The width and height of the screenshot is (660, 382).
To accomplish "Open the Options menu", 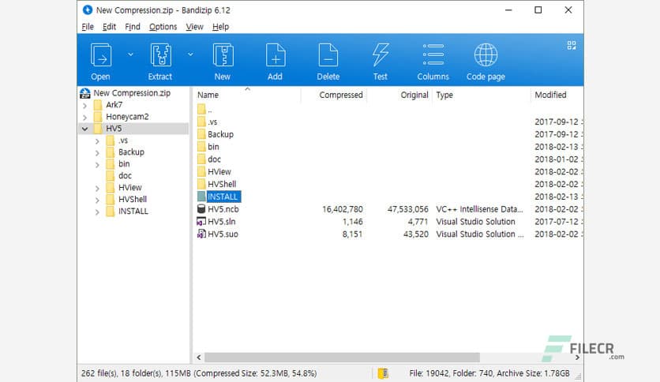I will (163, 27).
